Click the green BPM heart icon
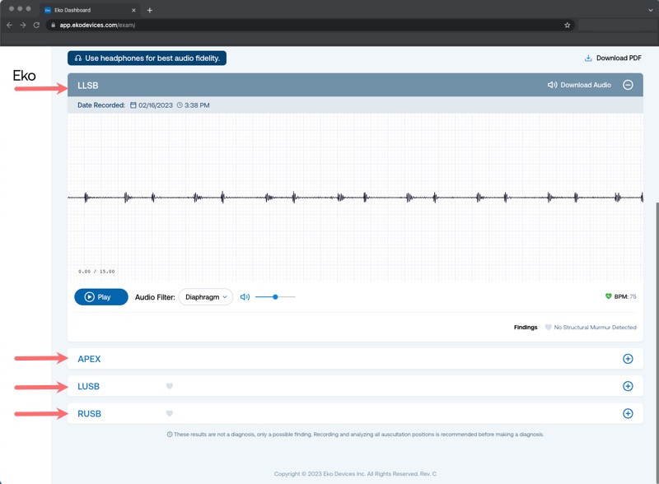 (608, 296)
